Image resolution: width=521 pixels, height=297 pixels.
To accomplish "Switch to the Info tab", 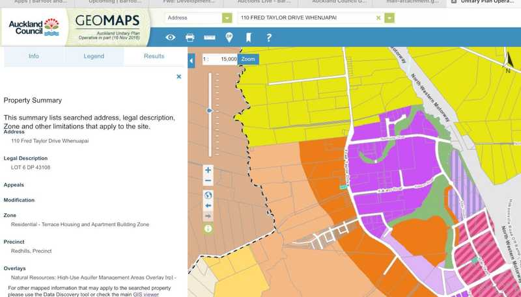I will click(x=34, y=57).
